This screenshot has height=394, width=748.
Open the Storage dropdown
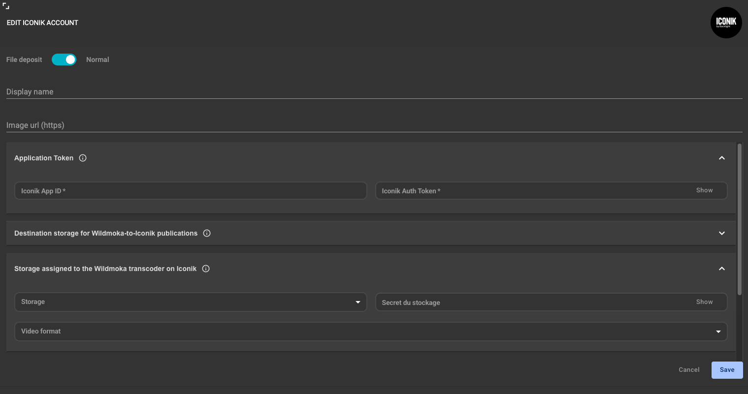[191, 302]
